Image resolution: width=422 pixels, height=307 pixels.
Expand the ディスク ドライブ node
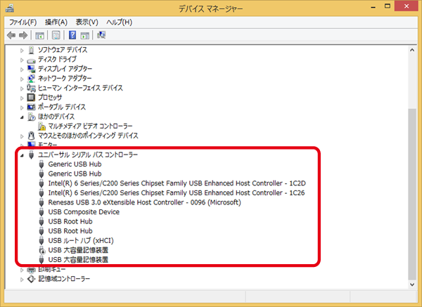pyautogui.click(x=22, y=60)
